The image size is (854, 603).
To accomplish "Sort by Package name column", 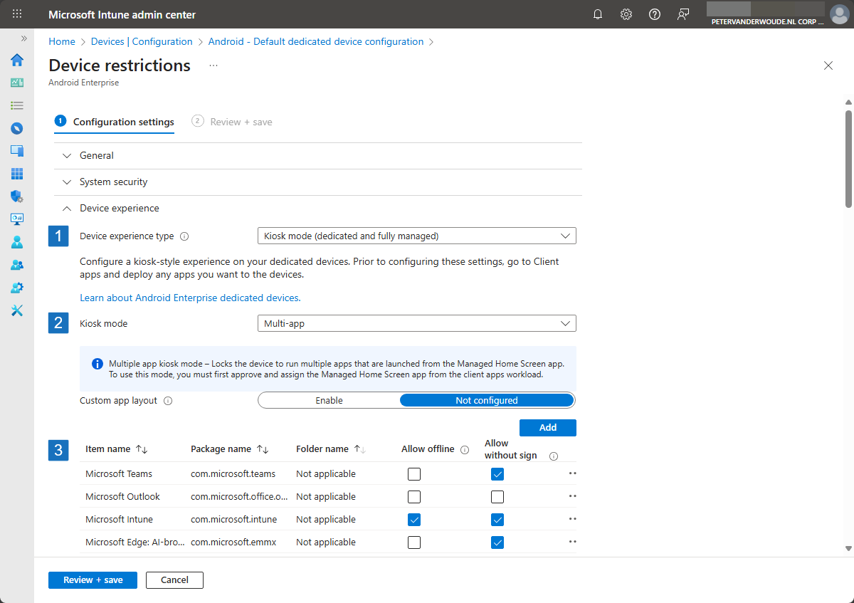I will tap(229, 449).
